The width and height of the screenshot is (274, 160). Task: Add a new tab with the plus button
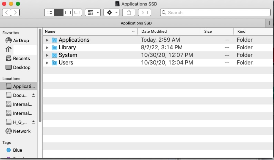point(269,23)
